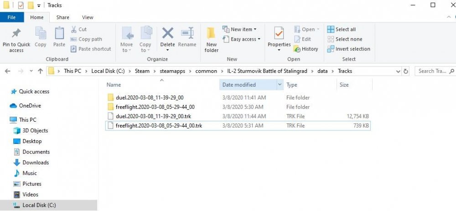The width and height of the screenshot is (456, 211).
Task: Select the freeflight.2020-03-08_05-29-44_00.trk file
Action: 238,126
